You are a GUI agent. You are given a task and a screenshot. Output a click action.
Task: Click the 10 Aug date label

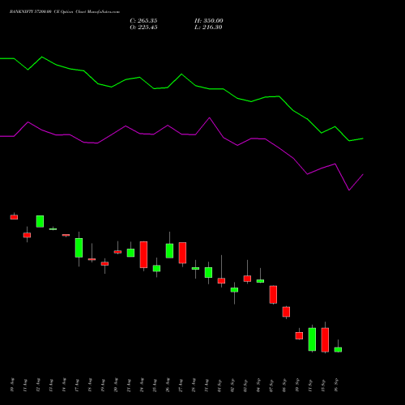tap(12, 385)
